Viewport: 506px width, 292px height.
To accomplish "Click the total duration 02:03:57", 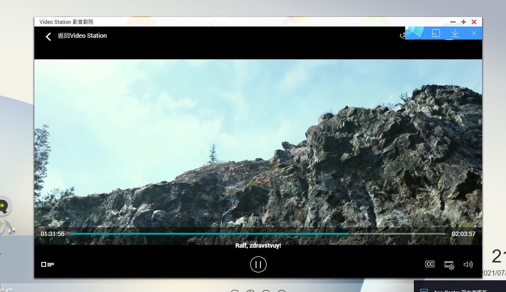I will [463, 234].
